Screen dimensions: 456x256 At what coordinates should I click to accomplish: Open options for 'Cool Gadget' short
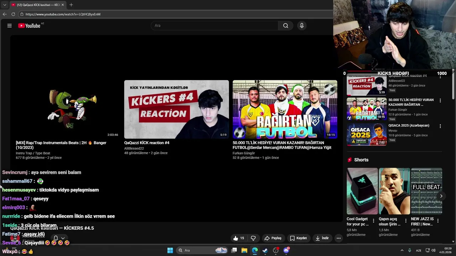coord(373,221)
